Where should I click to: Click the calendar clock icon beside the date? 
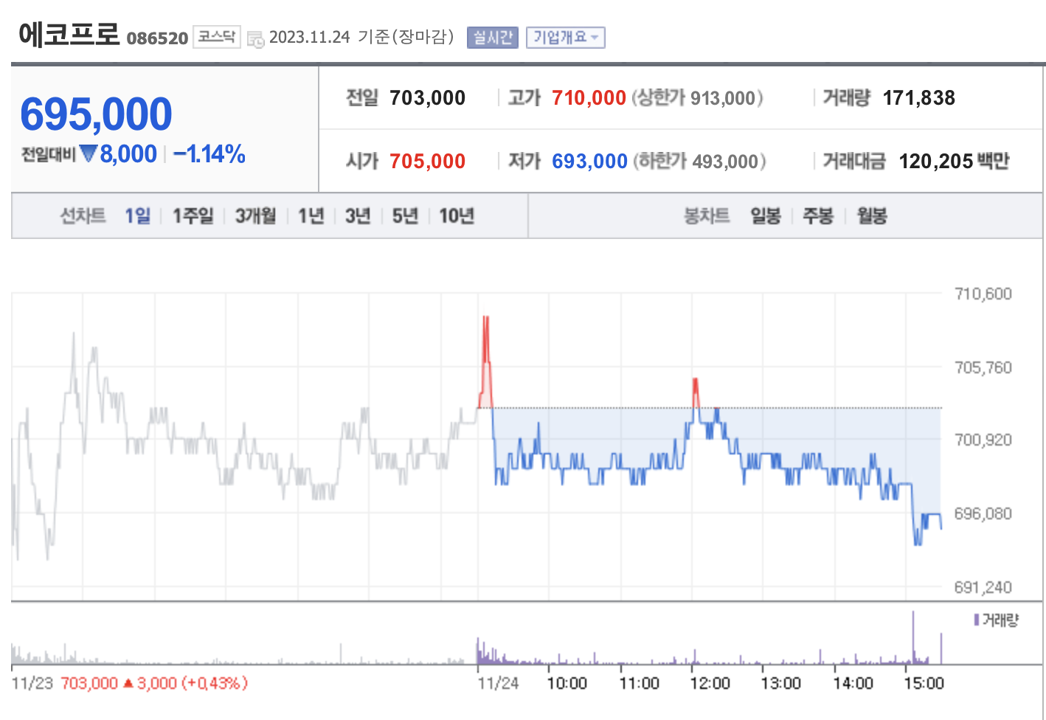[255, 39]
